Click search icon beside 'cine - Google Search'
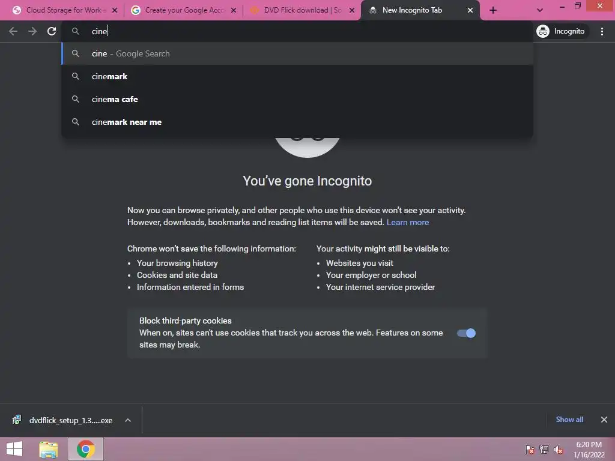Screen dimensions: 615x461 pos(76,53)
